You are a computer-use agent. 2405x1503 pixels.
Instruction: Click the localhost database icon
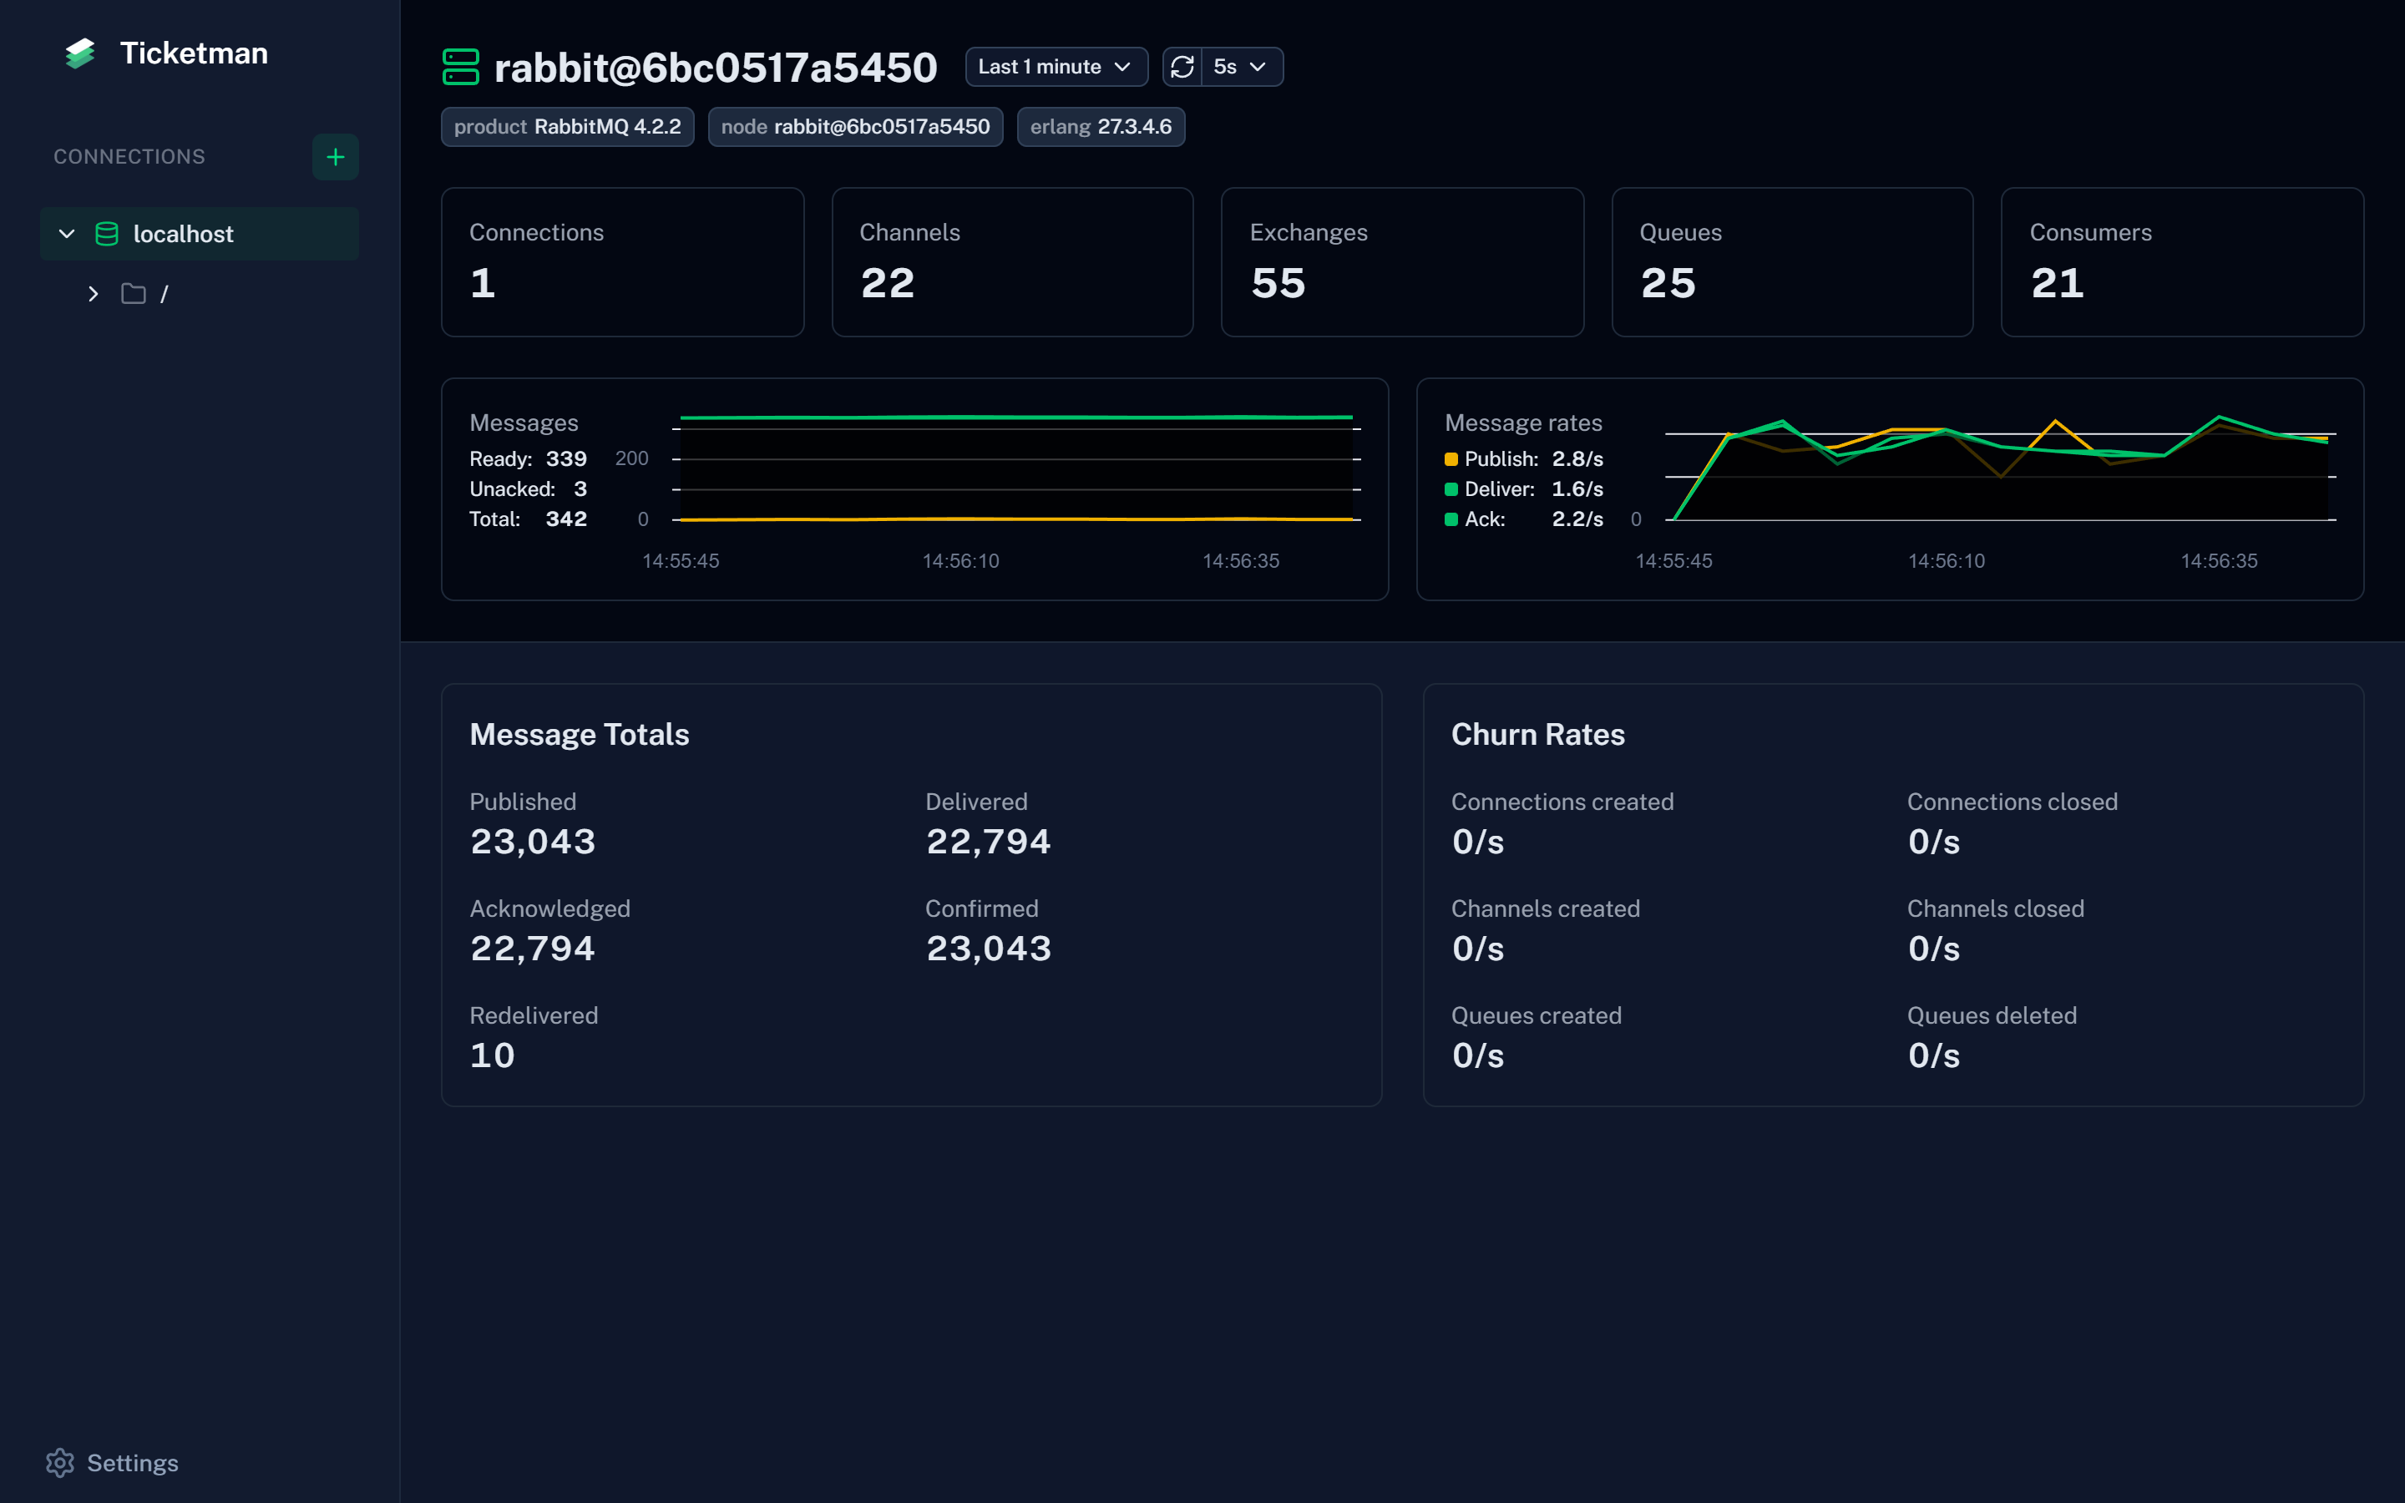[106, 234]
